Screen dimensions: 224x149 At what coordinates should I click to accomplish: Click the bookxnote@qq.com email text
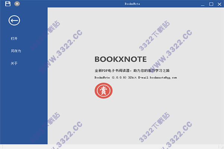pos(164,78)
